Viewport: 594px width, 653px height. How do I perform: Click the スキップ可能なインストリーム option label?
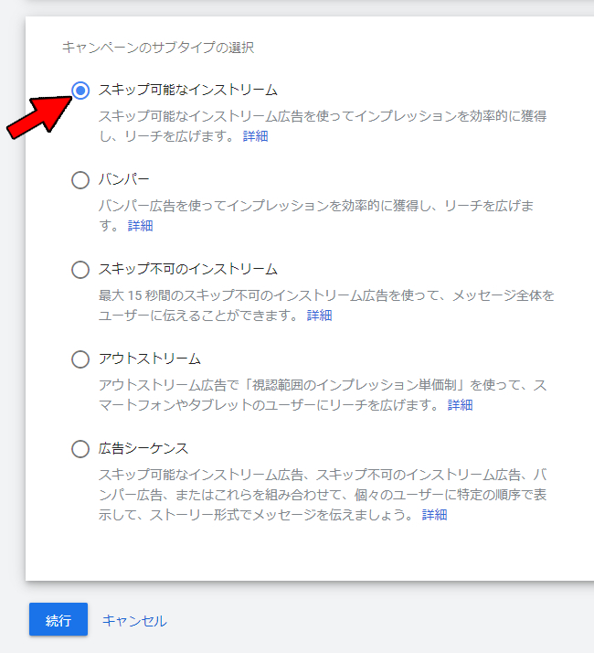(187, 90)
